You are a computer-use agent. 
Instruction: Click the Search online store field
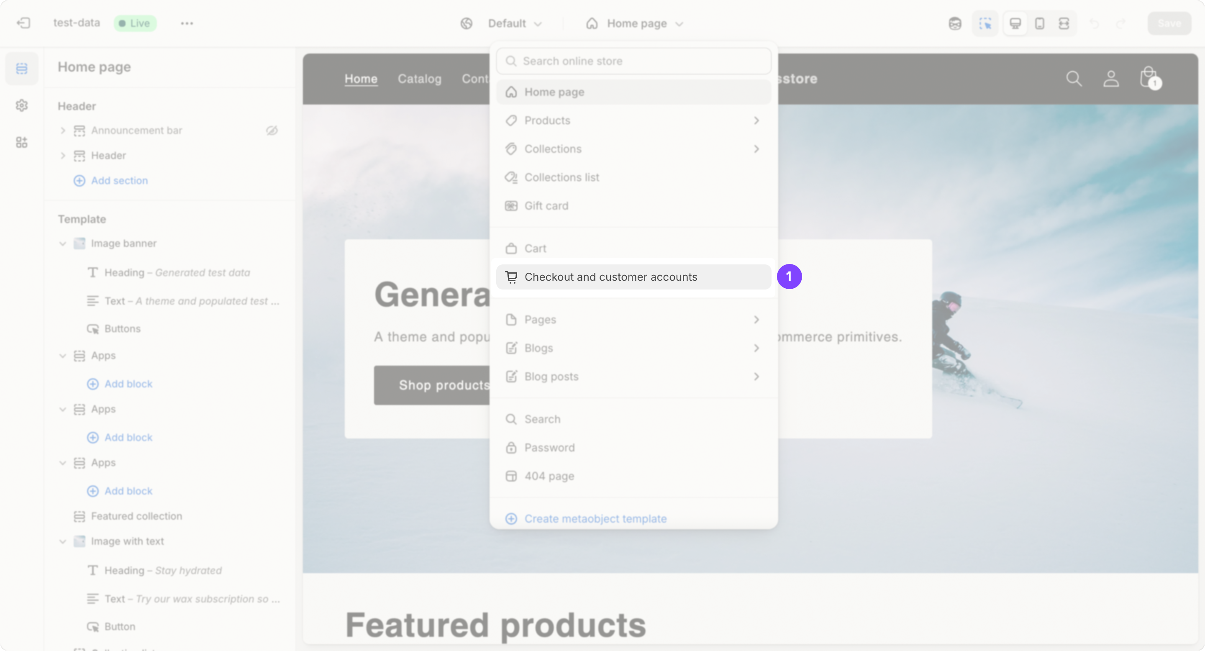point(633,61)
